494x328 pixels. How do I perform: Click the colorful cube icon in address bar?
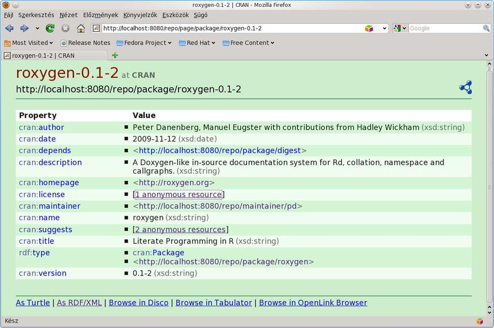[x=369, y=28]
